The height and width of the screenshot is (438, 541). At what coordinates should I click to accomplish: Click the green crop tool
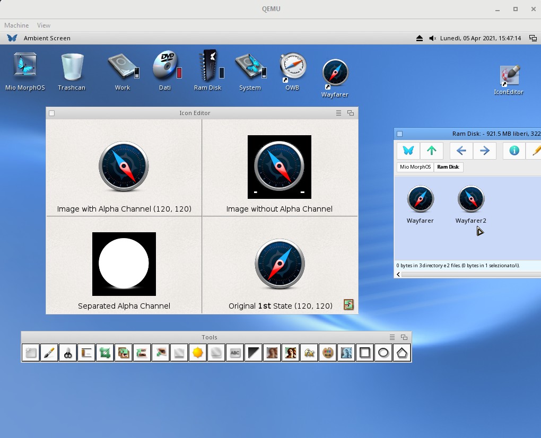(x=105, y=353)
